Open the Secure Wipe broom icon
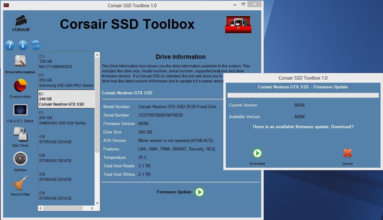This screenshot has width=383, height=220. tap(20, 183)
